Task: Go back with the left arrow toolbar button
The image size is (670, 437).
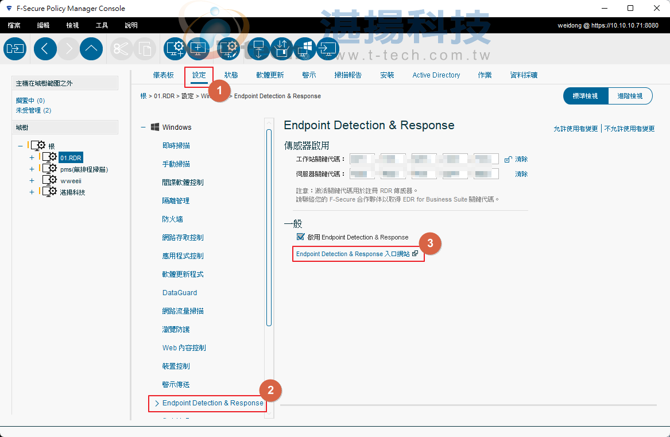Action: [45, 49]
